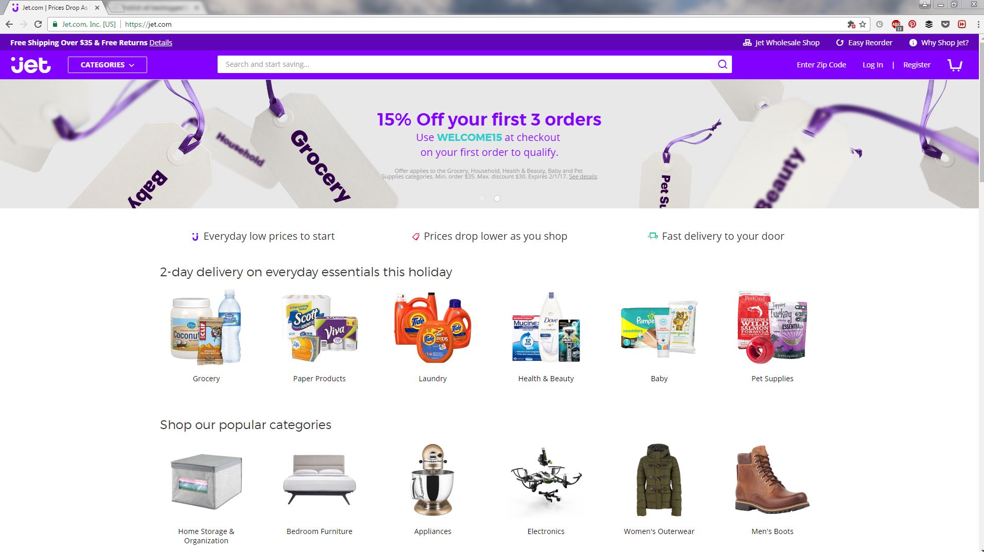The height and width of the screenshot is (552, 984).
Task: Click the Log In link
Action: click(872, 65)
